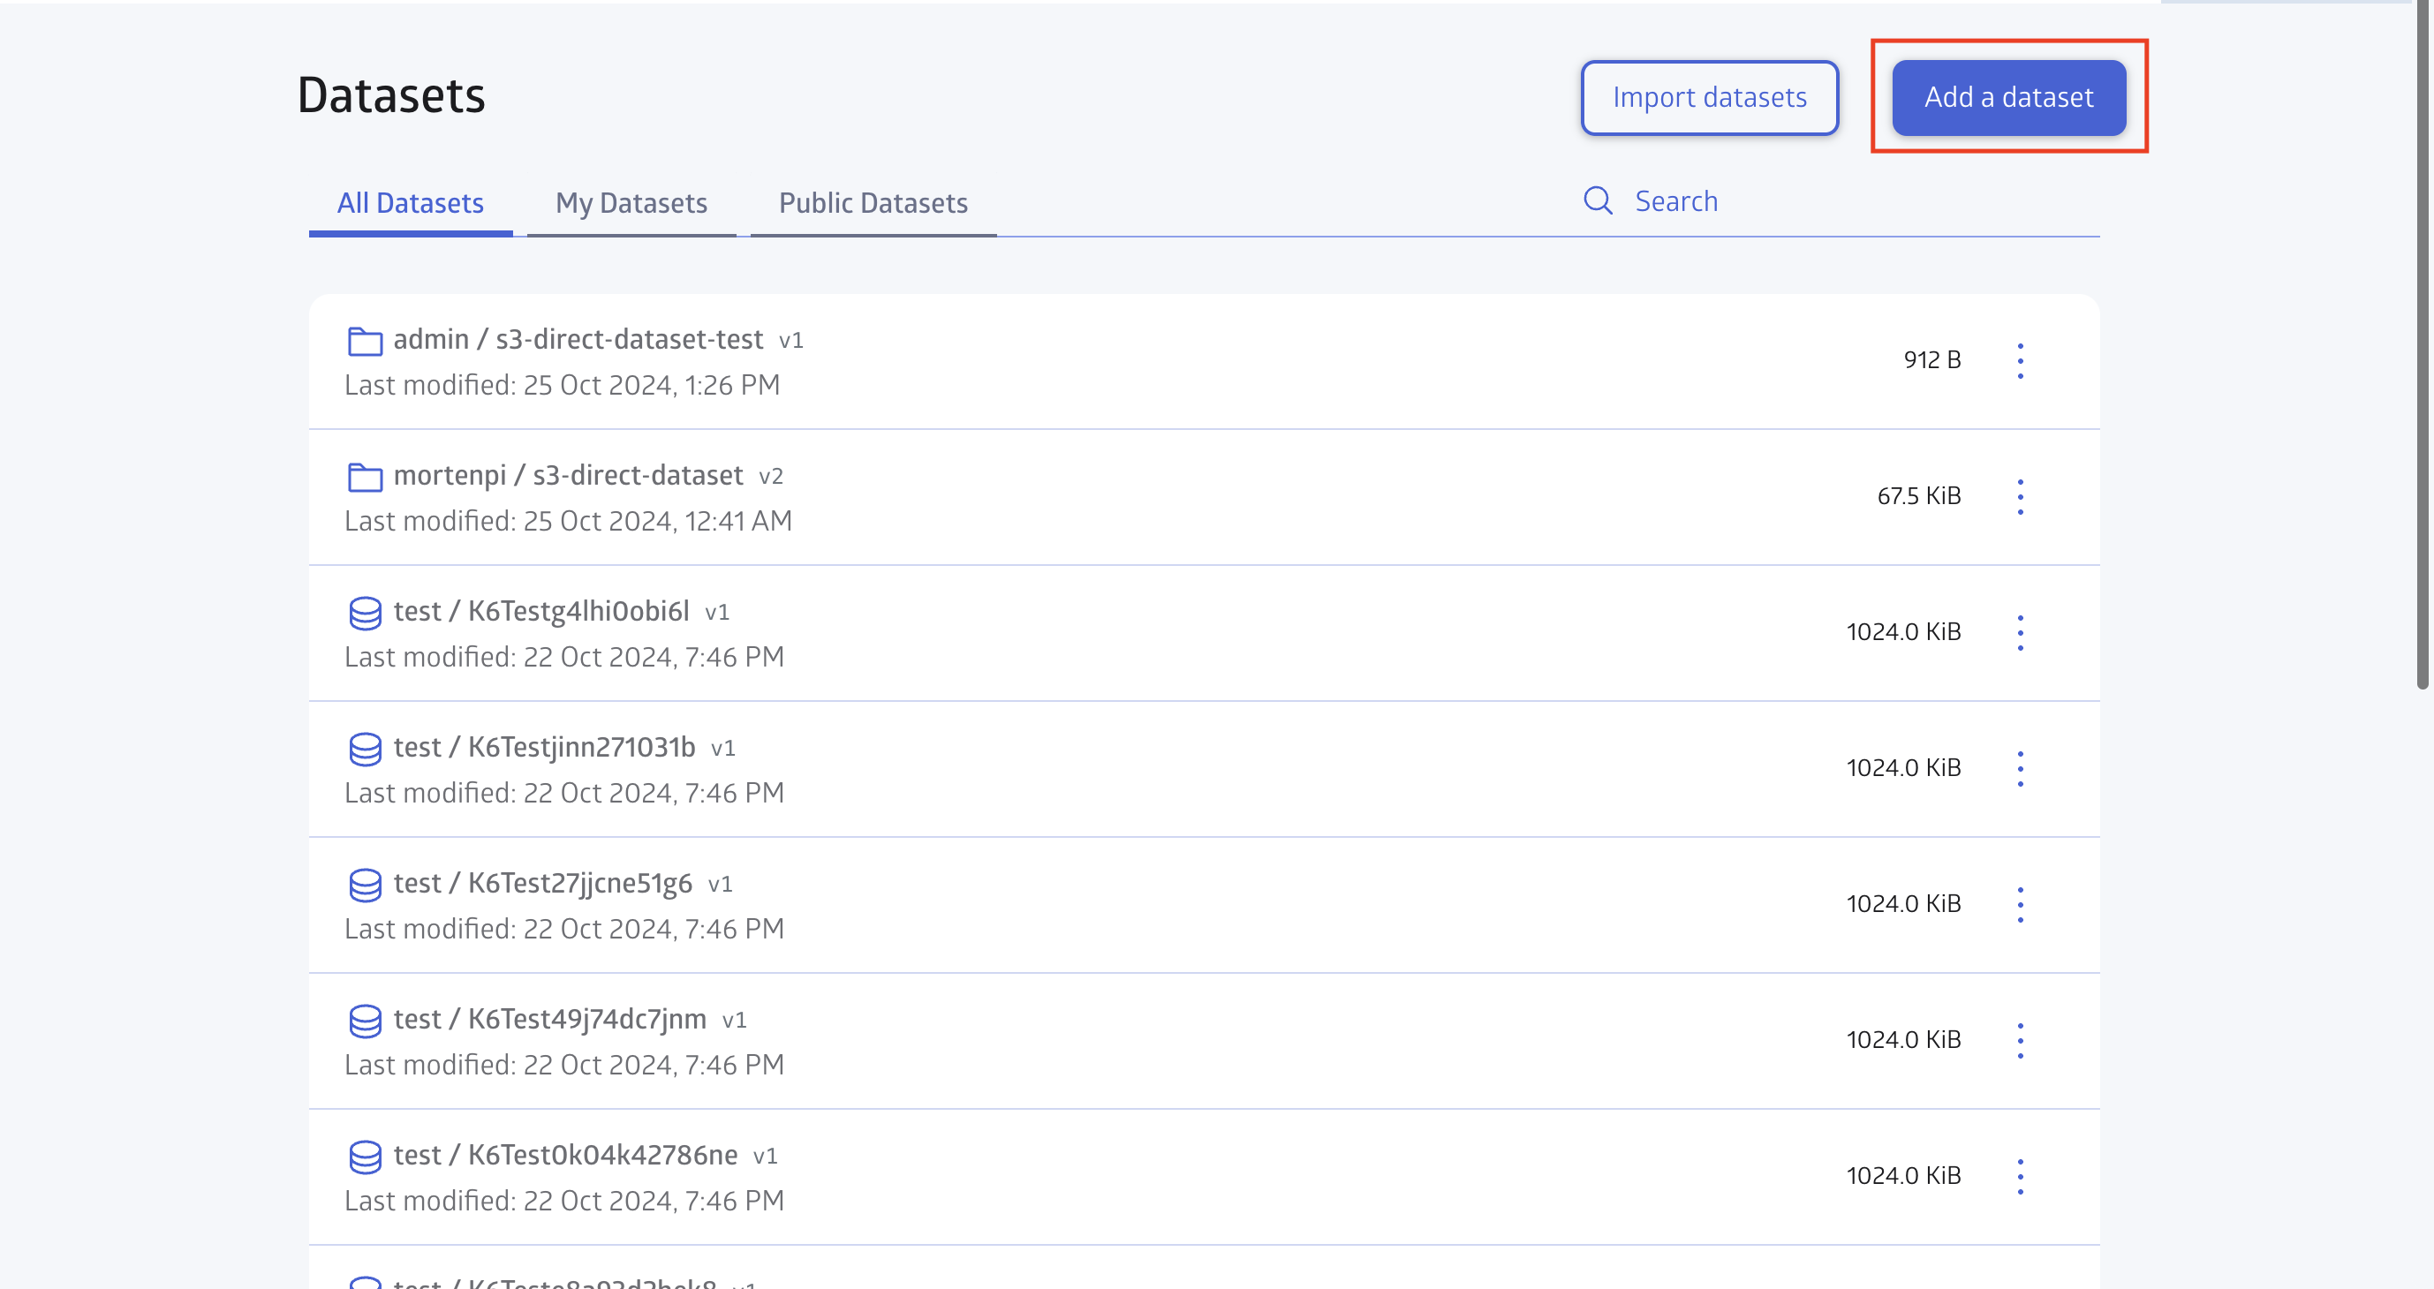Click the 67.5 KiB size value
Viewport: 2434px width, 1289px height.
point(1919,496)
